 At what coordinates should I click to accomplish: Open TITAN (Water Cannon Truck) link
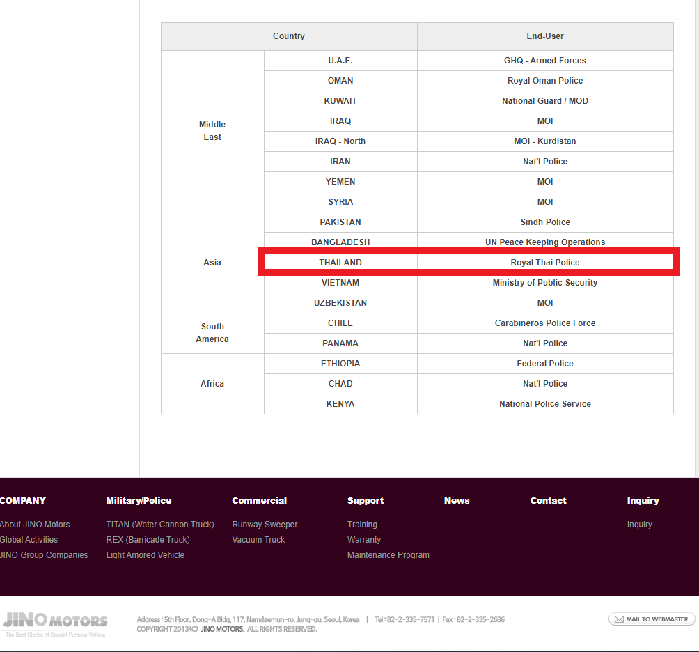160,525
